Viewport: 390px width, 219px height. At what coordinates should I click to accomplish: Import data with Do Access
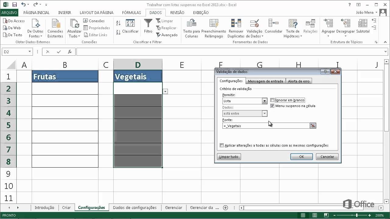14,21
